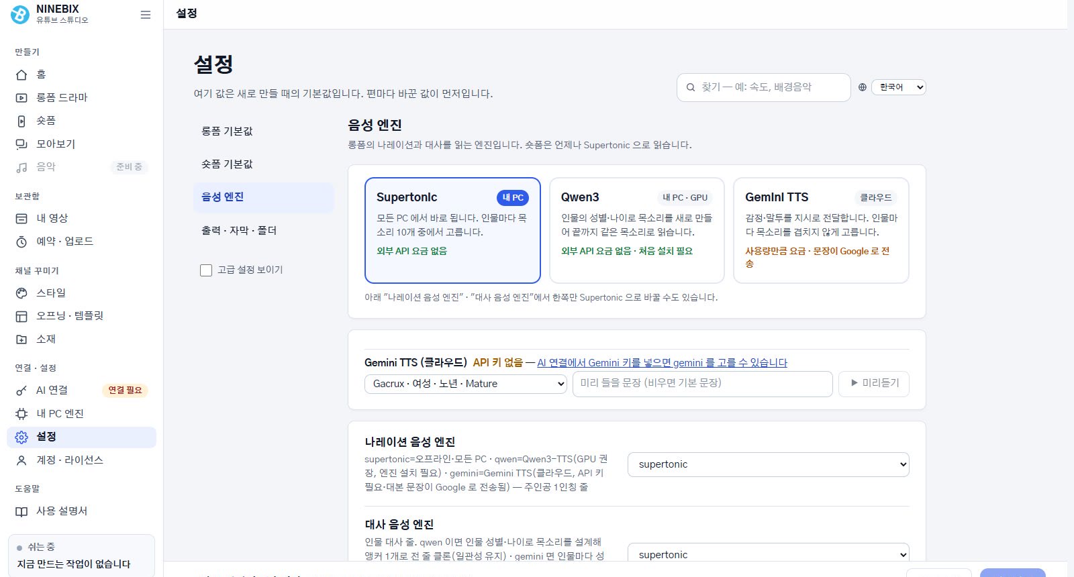Click the 준비 중 badge next to 음악
The image size is (1074, 577).
point(129,167)
